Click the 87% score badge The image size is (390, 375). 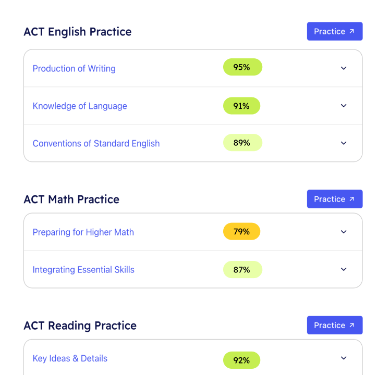242,269
